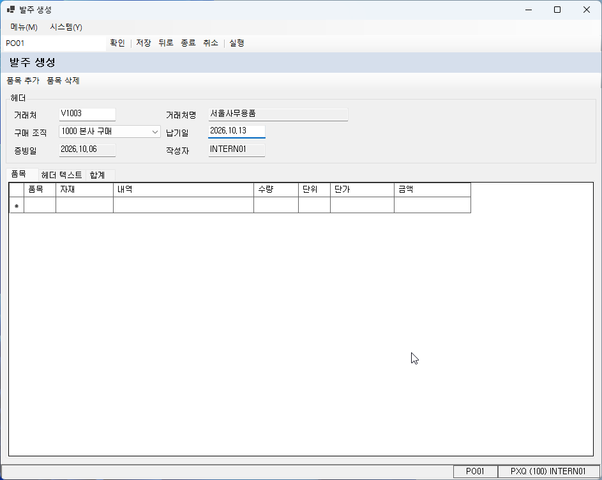This screenshot has height=480, width=602.
Task: Click the 뒤로 toolbar button
Action: click(166, 43)
